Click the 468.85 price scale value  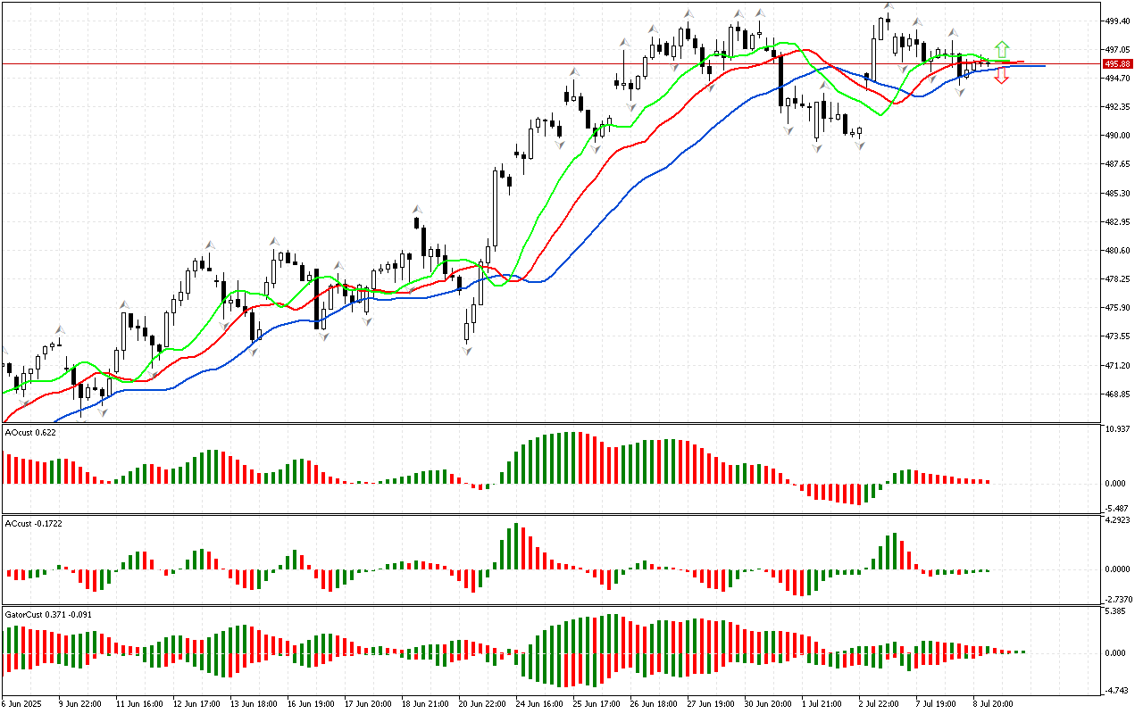[1117, 394]
